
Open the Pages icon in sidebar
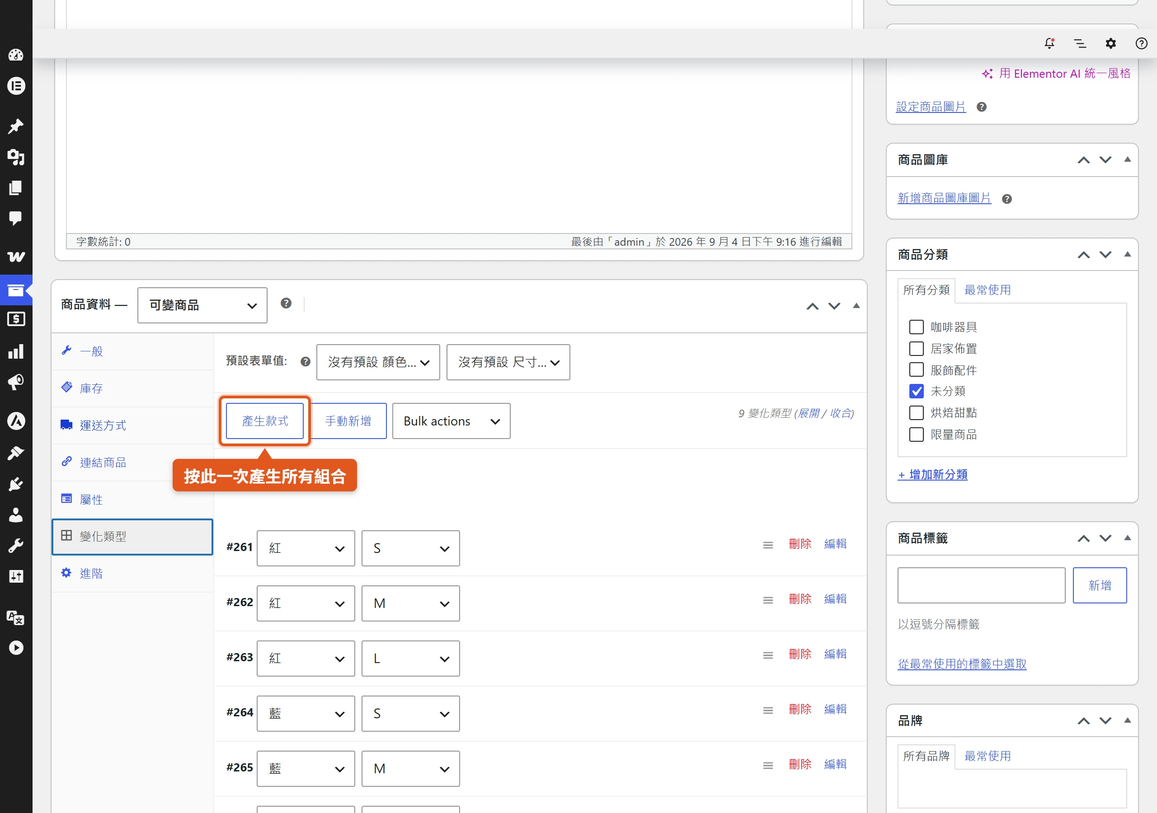16,188
